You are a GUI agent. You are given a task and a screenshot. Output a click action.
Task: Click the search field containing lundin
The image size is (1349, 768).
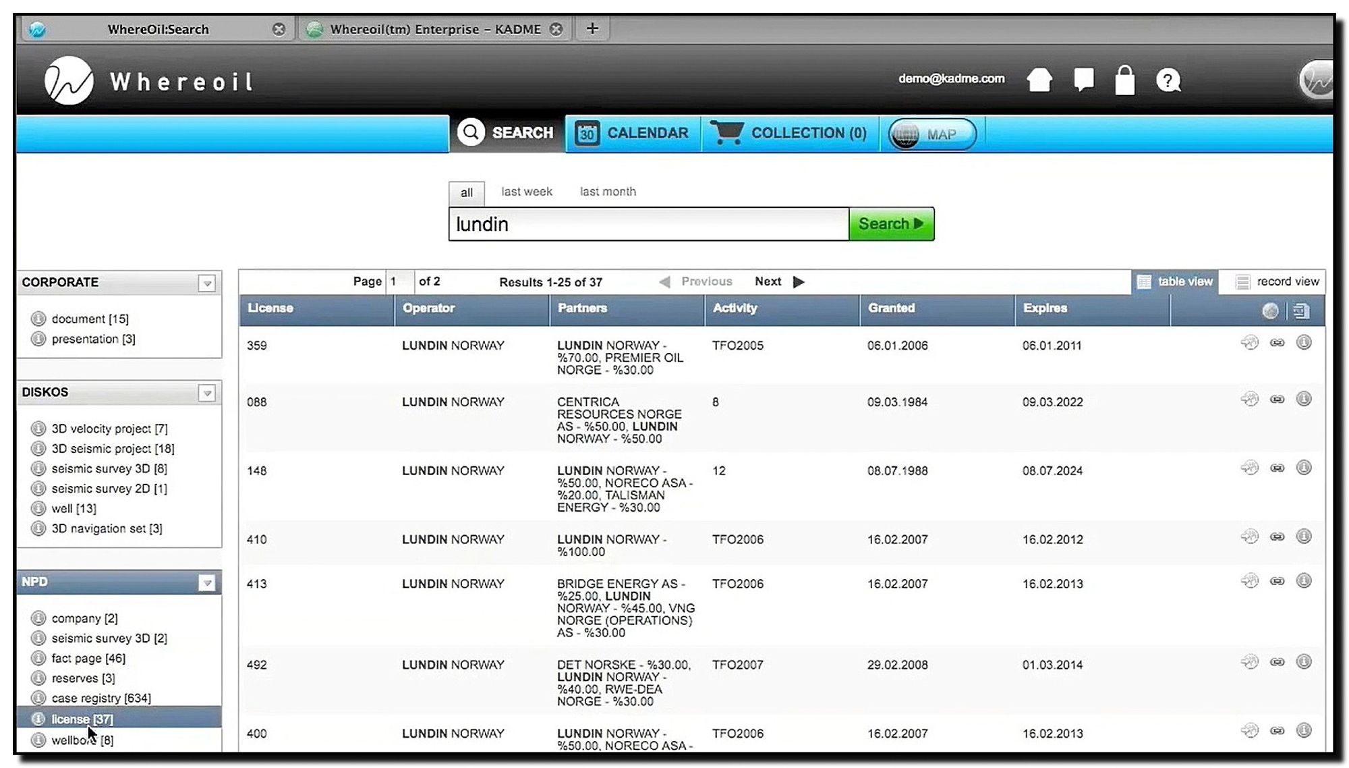coord(648,224)
